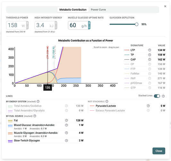Click the High Intensity Energy plus stepper
Viewport: 171px width, 161px height.
[x=56, y=23]
